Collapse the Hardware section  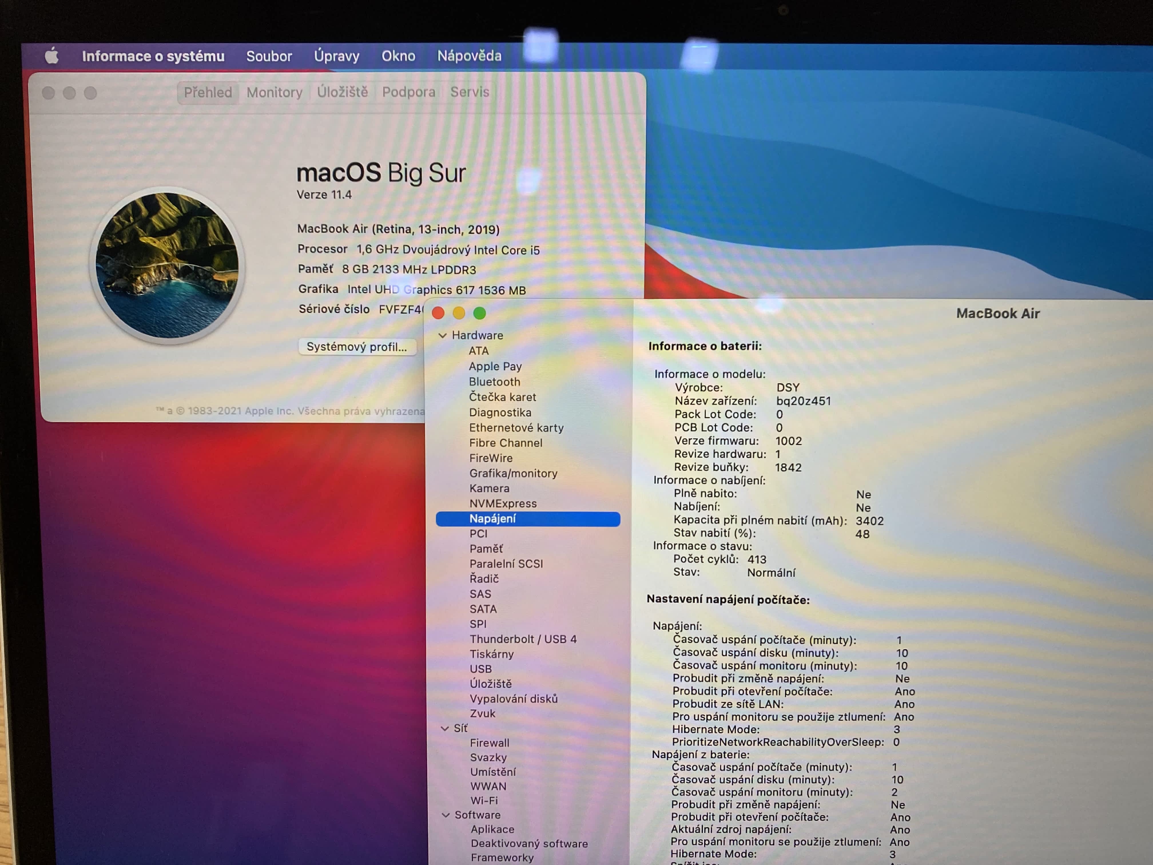(443, 335)
